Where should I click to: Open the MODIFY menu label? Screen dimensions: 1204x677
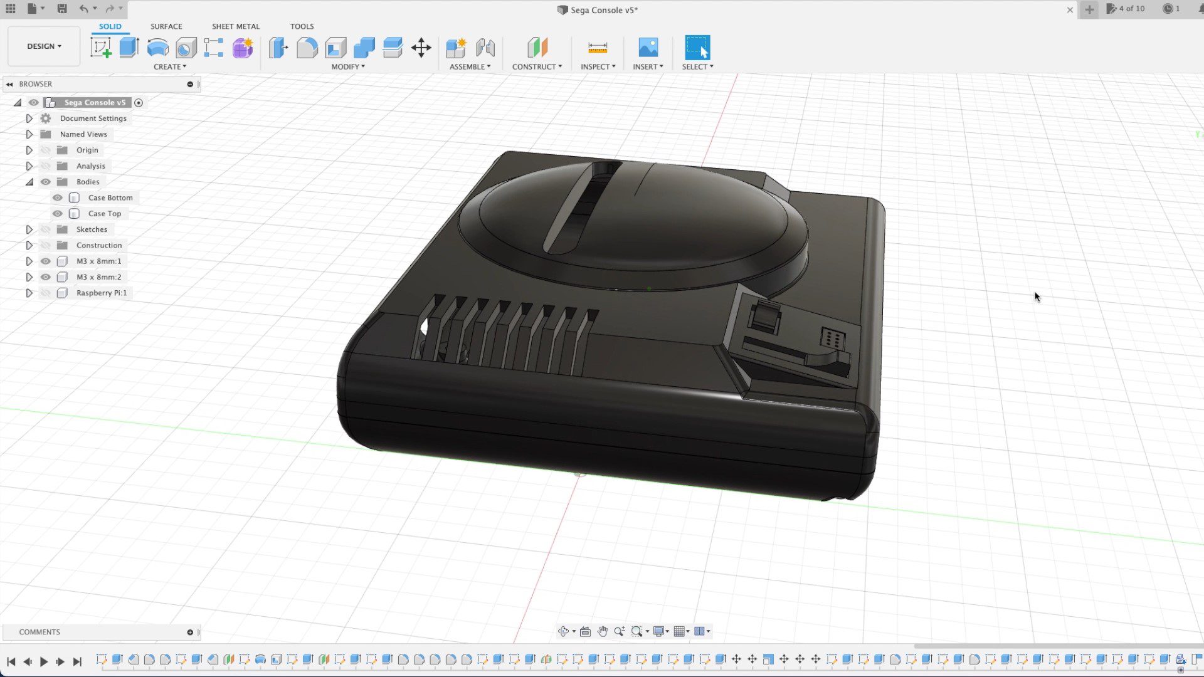coord(347,66)
